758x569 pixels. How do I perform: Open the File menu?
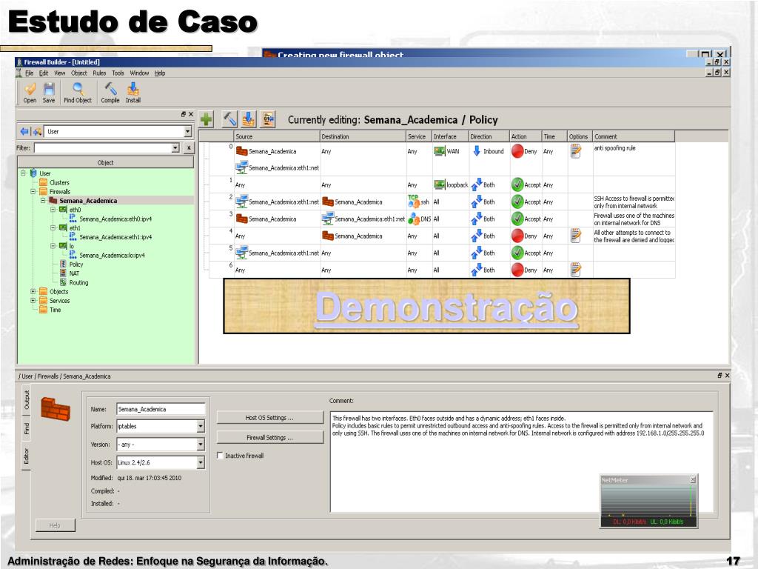30,73
